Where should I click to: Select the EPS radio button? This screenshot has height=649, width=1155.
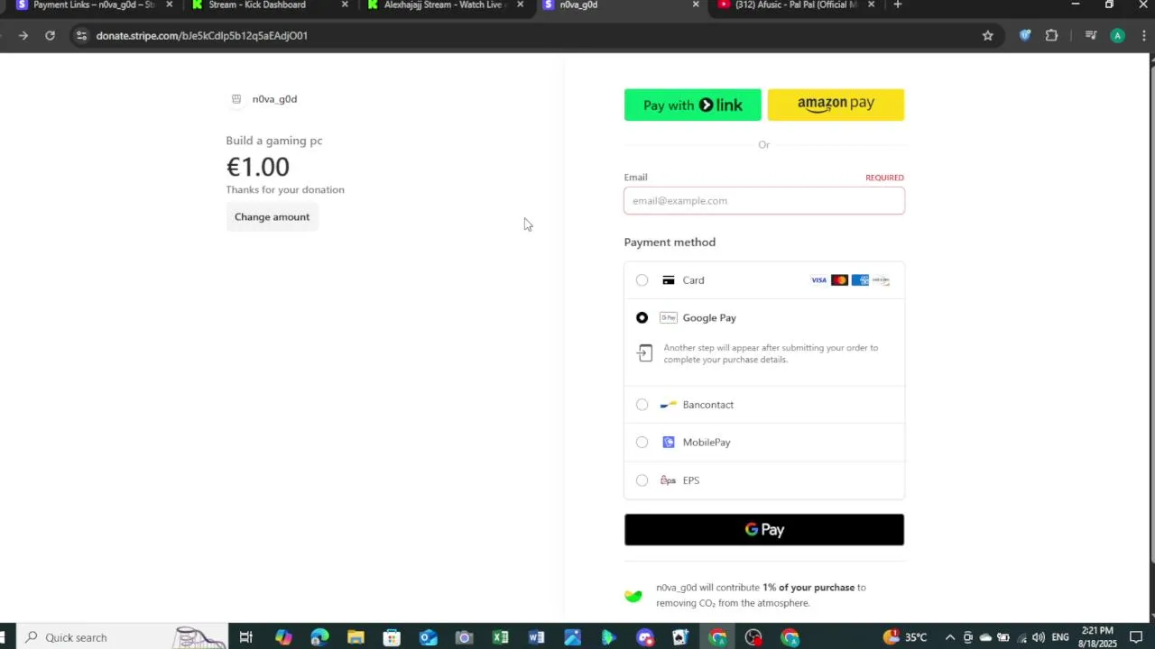click(x=642, y=480)
